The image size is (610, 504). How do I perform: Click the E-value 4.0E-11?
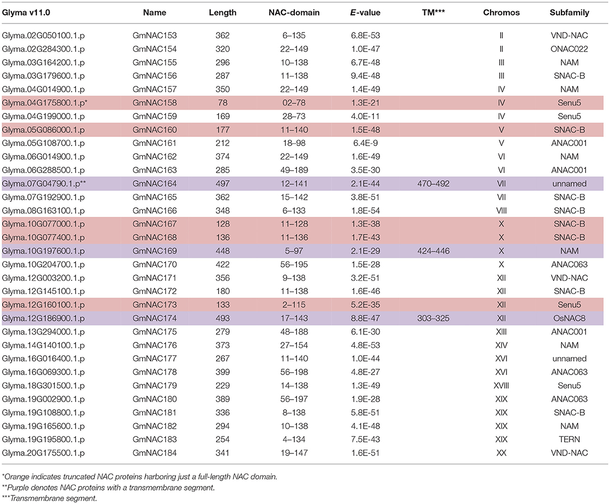tap(365, 116)
